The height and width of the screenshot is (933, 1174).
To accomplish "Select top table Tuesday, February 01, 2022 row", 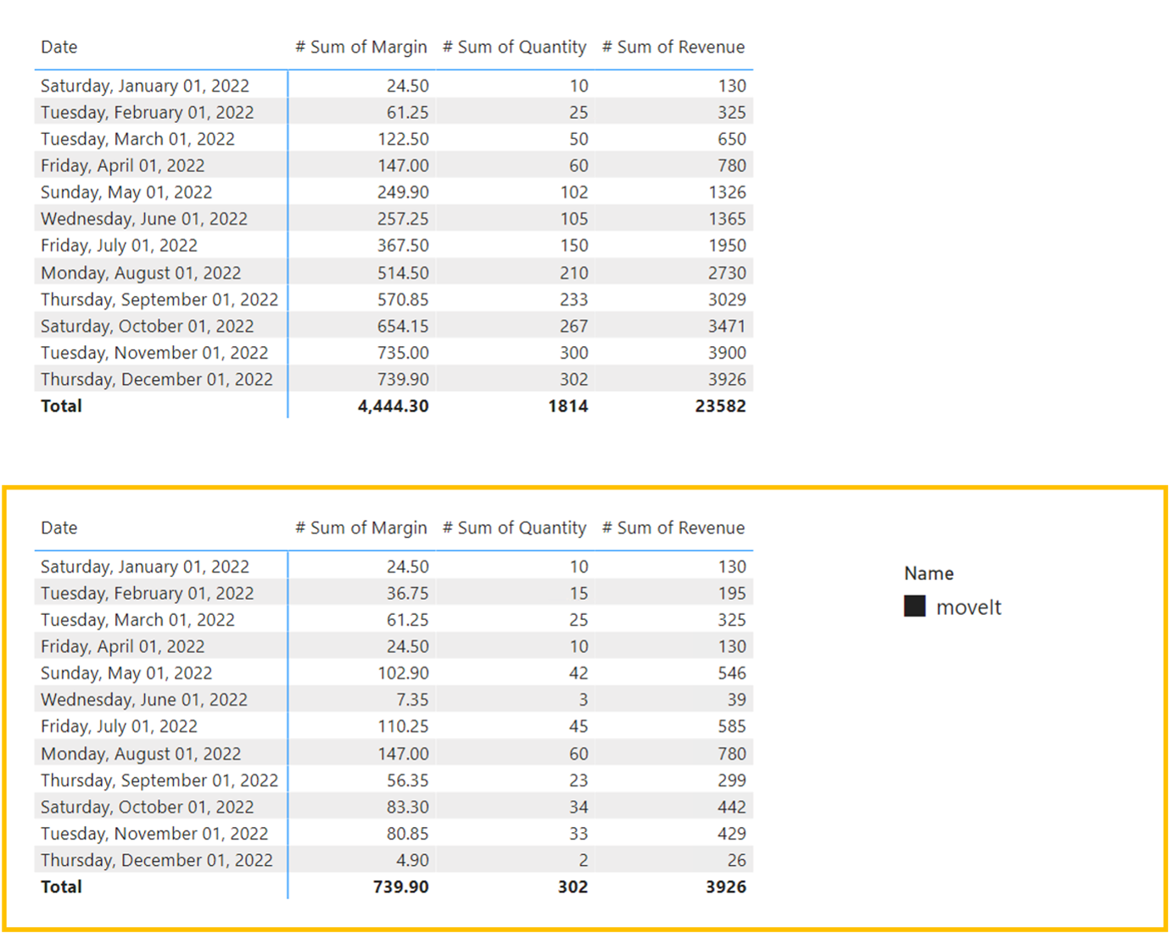I will (x=394, y=112).
